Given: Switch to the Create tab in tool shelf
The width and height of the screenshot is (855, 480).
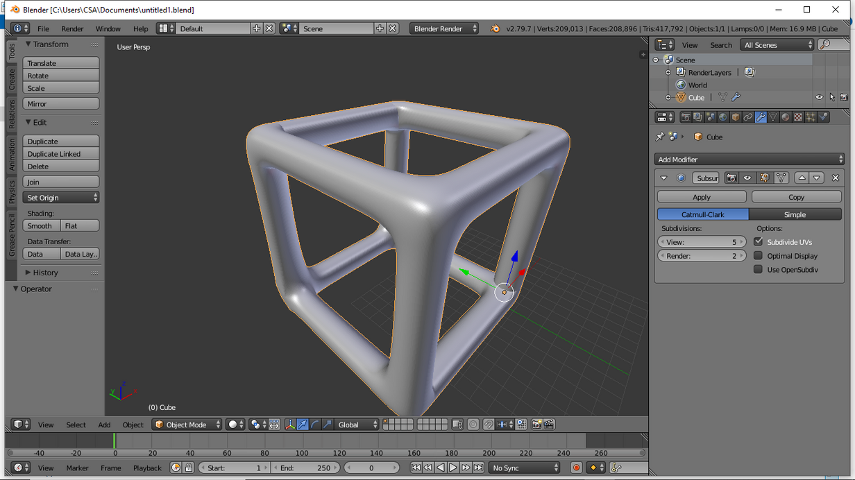Looking at the screenshot, I should (x=12, y=80).
